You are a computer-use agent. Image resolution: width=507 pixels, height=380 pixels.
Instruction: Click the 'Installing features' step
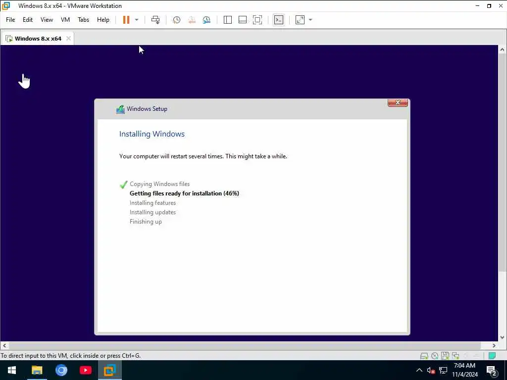point(152,203)
